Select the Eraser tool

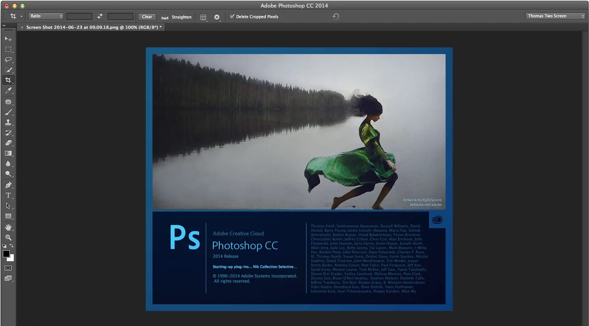tap(8, 143)
